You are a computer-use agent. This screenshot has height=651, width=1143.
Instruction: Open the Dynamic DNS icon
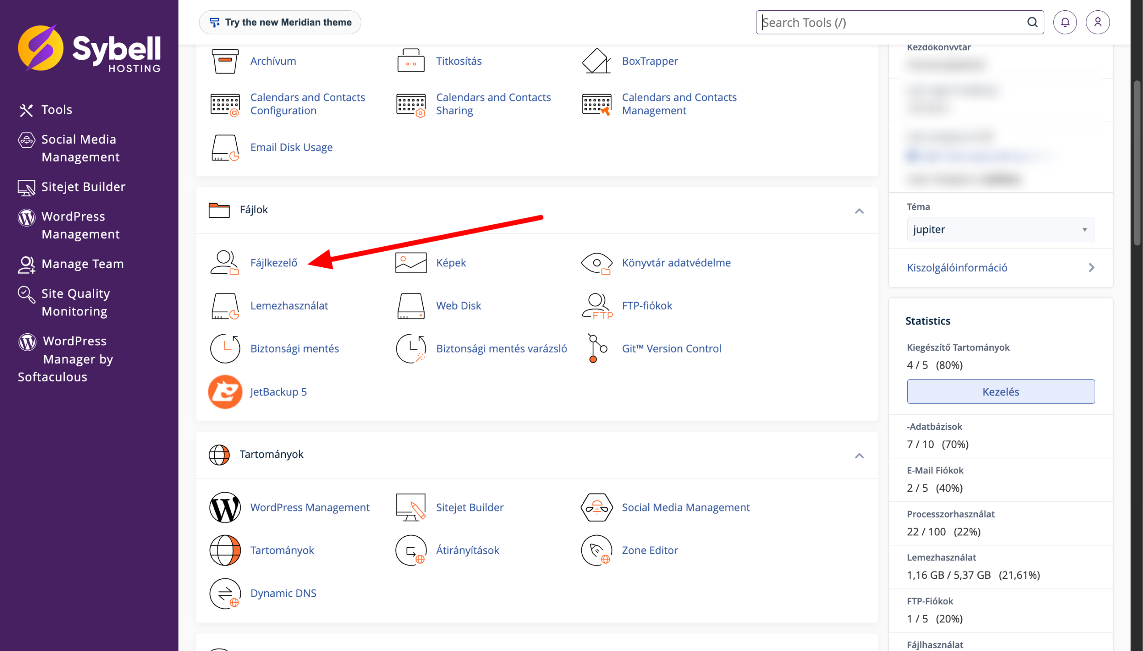(225, 593)
